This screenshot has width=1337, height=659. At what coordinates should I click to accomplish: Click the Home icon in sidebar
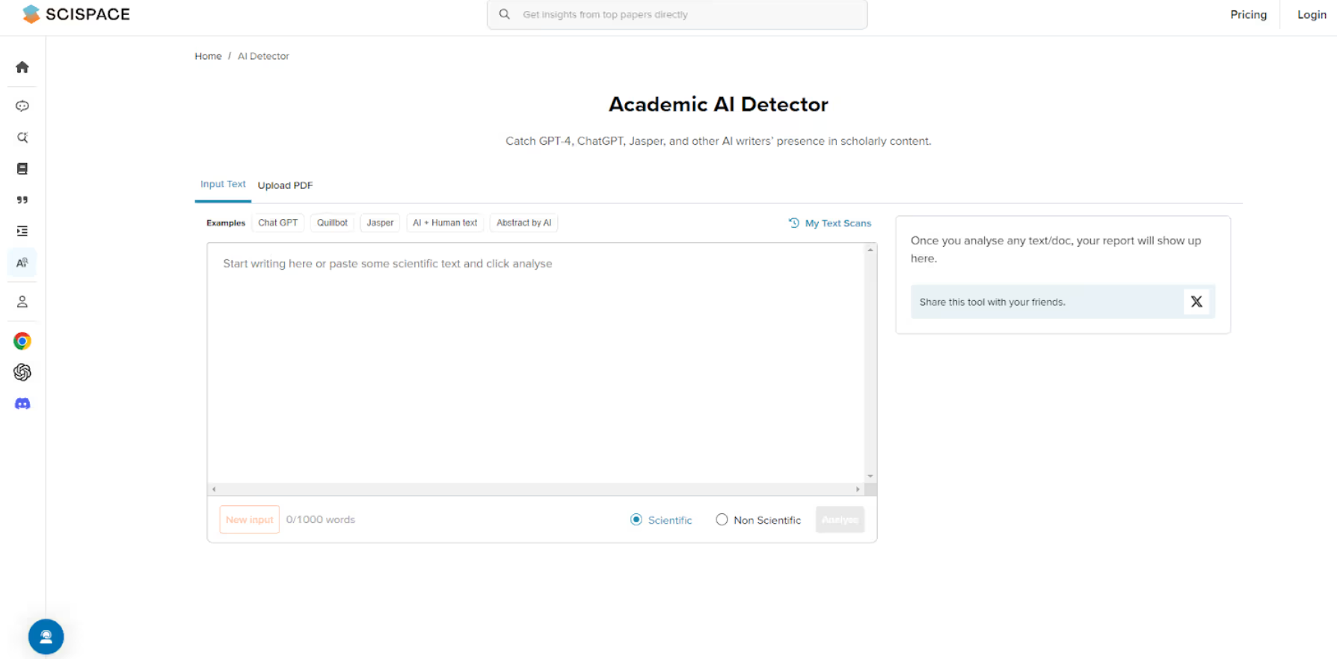click(x=22, y=67)
